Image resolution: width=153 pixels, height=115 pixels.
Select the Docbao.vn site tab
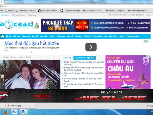click(x=6, y=15)
